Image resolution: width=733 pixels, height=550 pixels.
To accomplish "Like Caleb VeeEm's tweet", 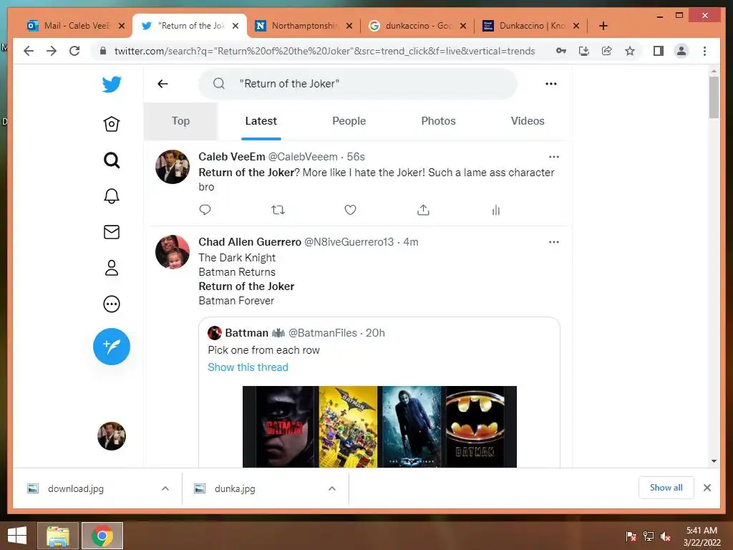I will tap(350, 210).
